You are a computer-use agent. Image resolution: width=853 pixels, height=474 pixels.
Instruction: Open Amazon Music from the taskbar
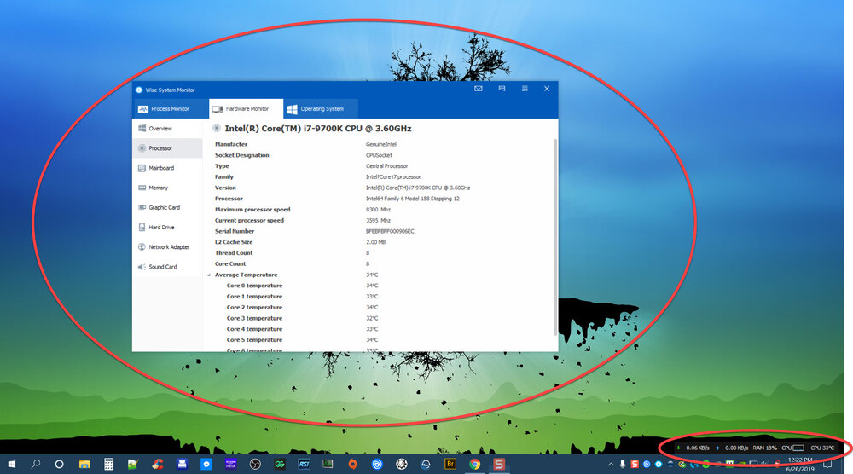coord(230,465)
